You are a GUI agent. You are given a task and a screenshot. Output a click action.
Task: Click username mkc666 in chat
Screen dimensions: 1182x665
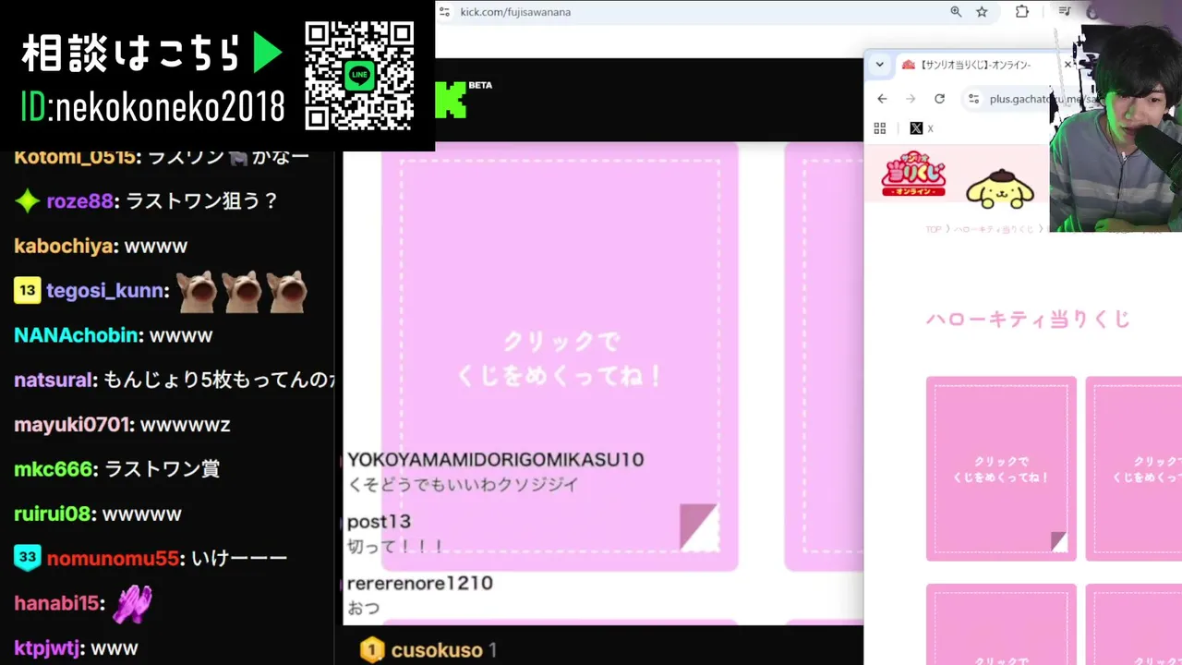[x=54, y=469]
